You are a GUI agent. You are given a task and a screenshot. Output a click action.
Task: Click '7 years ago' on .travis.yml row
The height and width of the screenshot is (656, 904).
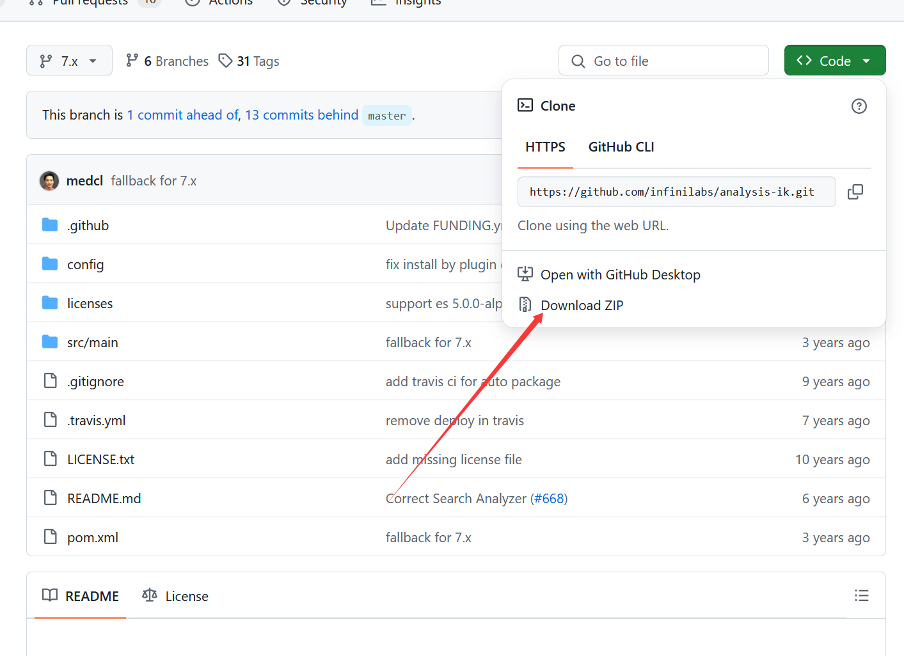pos(836,421)
